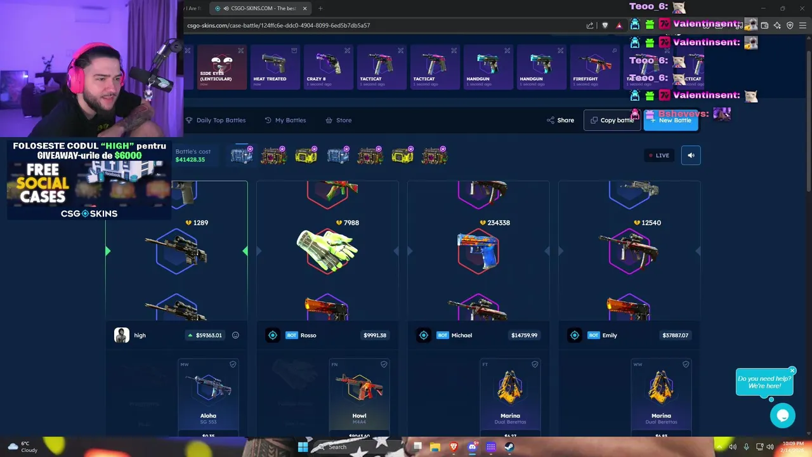Click the shield icon on Michael's Marina card
Screen dimensions: 812x457
pos(535,364)
